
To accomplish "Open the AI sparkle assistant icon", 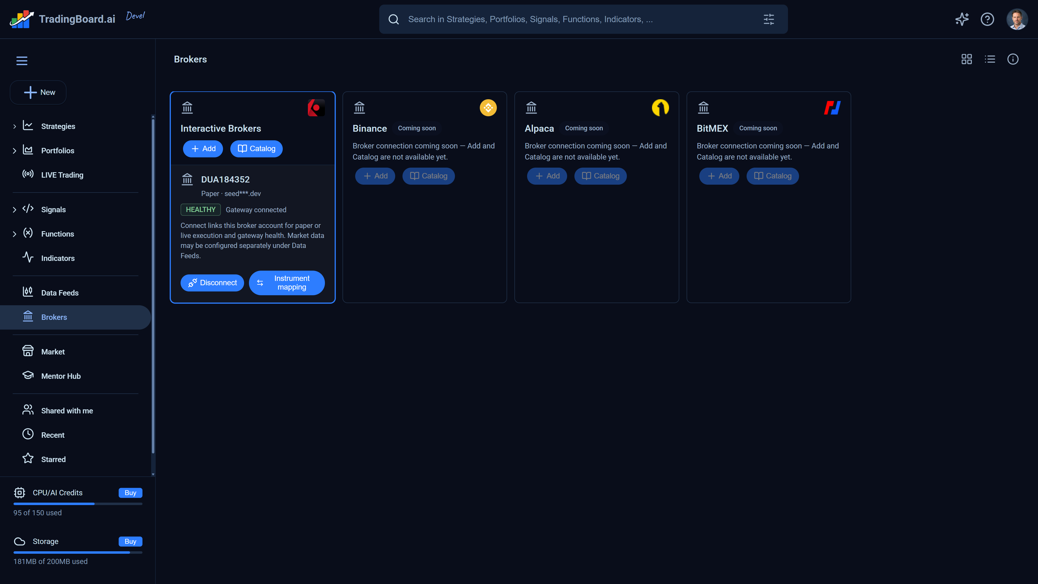I will click(962, 19).
